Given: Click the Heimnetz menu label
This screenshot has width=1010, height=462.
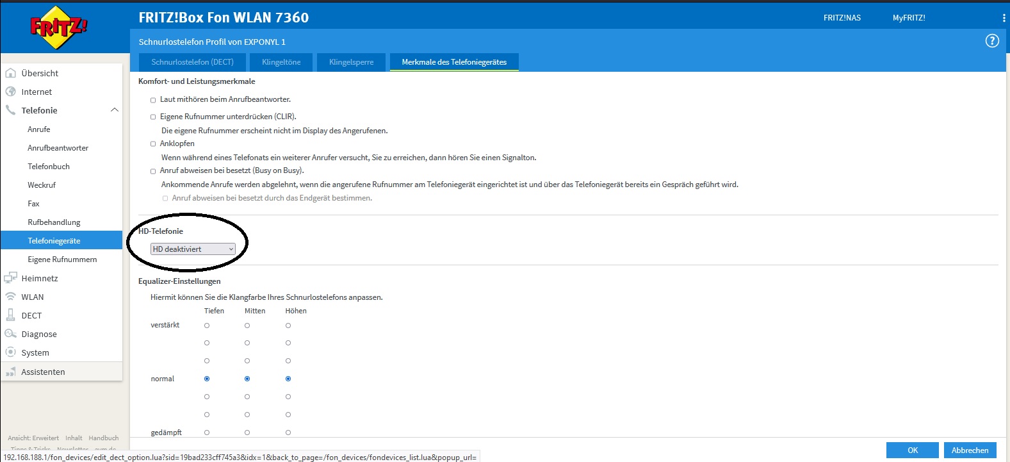Looking at the screenshot, I should (40, 278).
